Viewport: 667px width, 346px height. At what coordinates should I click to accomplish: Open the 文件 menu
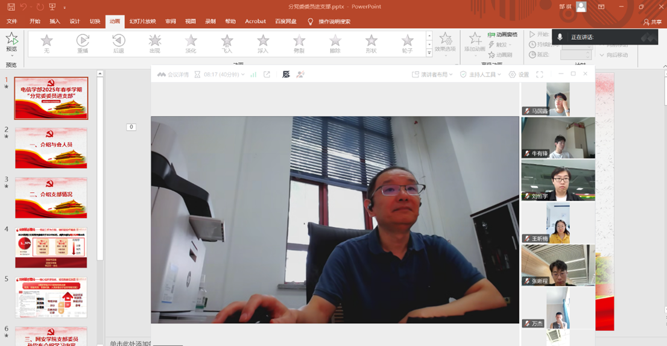[12, 21]
